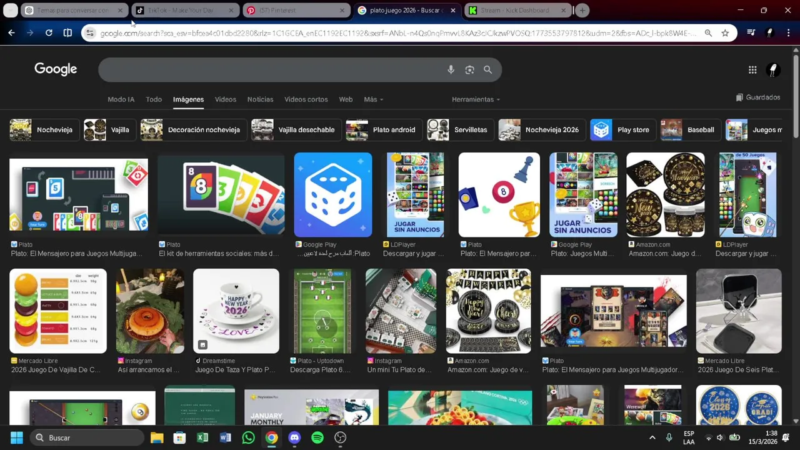
Task: Switch to the Stream - Kick Dashboard tab
Action: pos(517,10)
